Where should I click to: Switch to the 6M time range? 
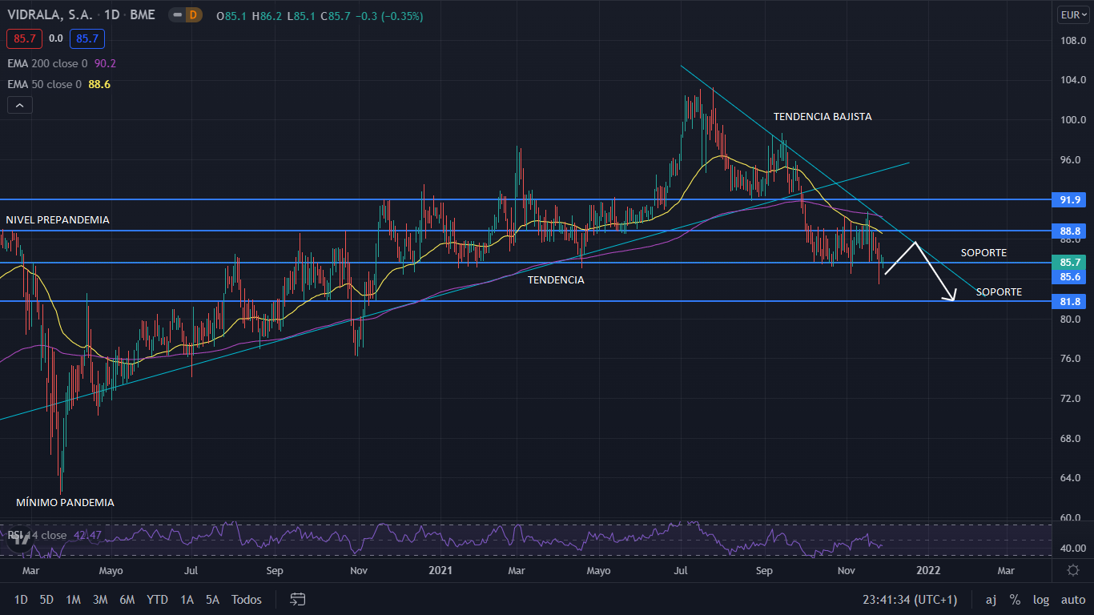click(127, 599)
